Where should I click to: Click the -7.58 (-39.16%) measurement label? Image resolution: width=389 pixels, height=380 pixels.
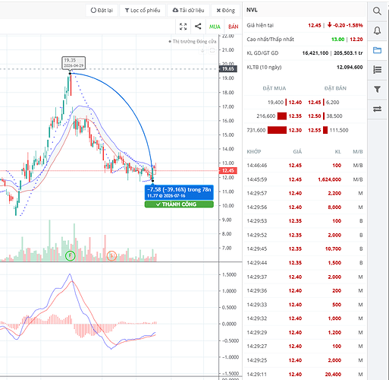point(179,192)
